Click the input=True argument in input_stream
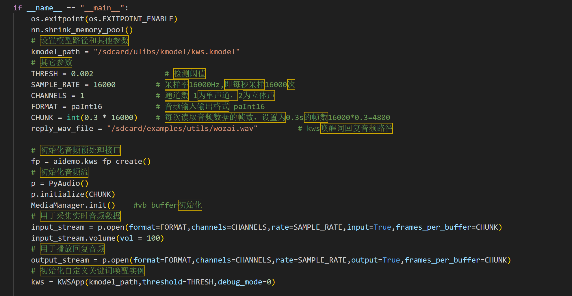This screenshot has height=296, width=572. click(369, 227)
